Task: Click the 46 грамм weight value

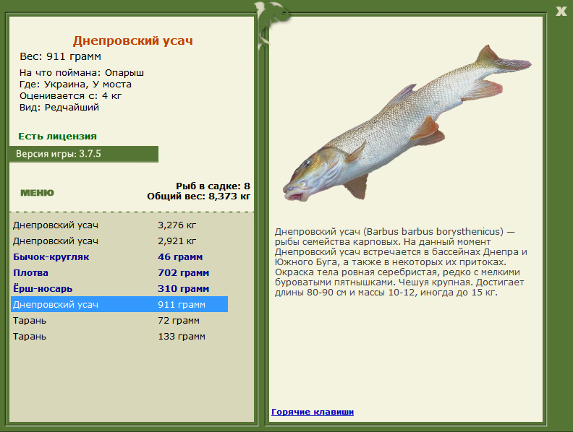Action: (180, 257)
